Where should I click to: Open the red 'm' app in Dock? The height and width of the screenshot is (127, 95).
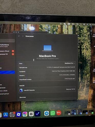(59, 113)
